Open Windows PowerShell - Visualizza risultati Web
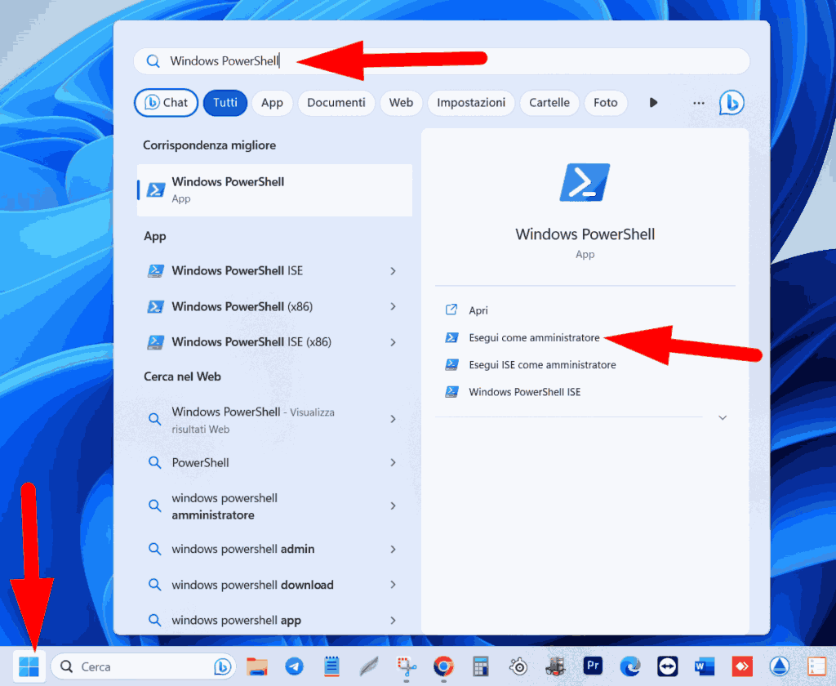Viewport: 836px width, 686px height. pyautogui.click(x=274, y=420)
